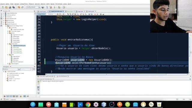Viewport: 192px width, 108px height.
Task: Run the project with the green play icon
Action: (x=55, y=7)
